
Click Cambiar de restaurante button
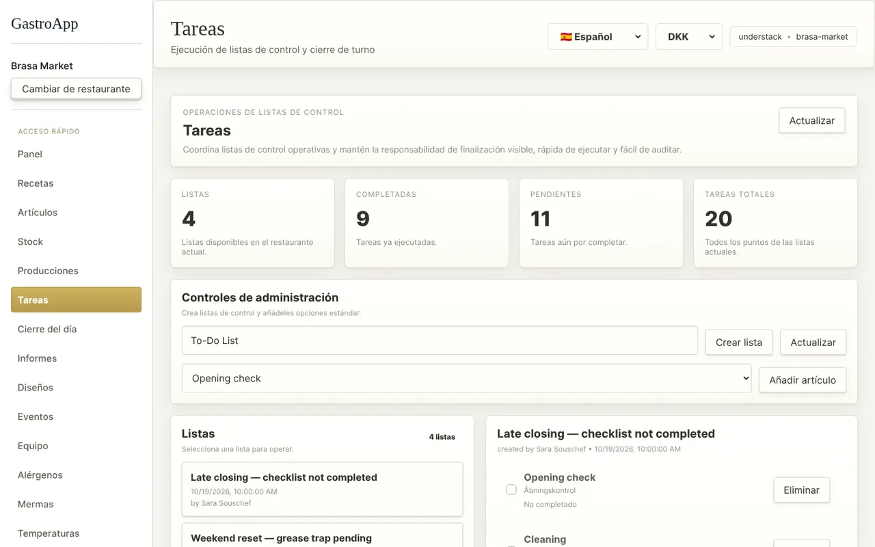pyautogui.click(x=76, y=89)
